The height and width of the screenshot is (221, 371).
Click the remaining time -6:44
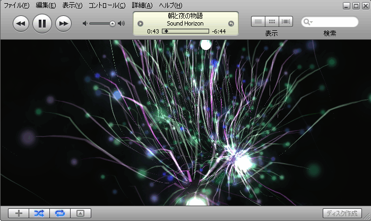pos(219,31)
